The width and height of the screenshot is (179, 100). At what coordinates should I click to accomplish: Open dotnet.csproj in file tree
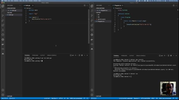tap(101, 19)
